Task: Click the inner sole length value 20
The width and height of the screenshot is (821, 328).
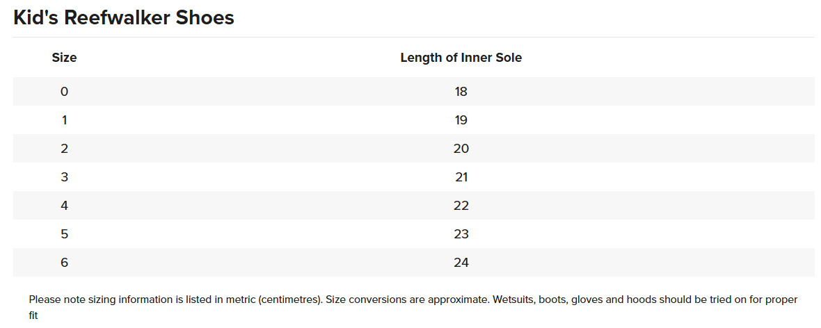Action: tap(461, 148)
